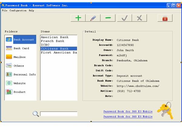Select ICBC in Items list
Screen dimensions: 182x127
(x=59, y=45)
